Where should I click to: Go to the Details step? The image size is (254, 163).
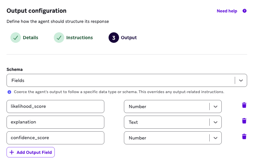[30, 38]
